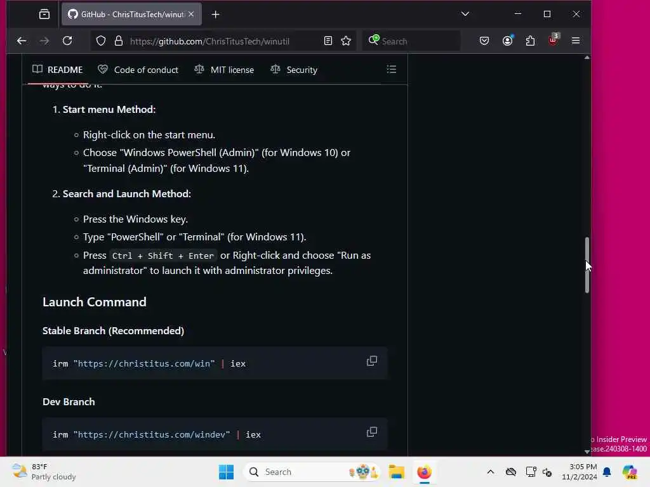Bookmark this page with the star
Viewport: 650px width, 487px height.
tap(346, 41)
